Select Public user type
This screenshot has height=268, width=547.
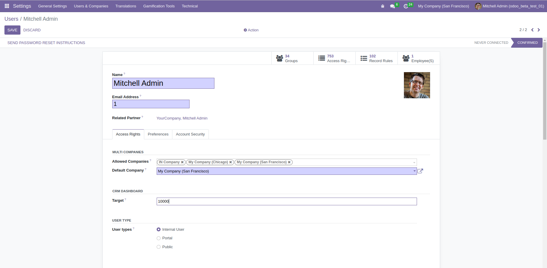pyautogui.click(x=159, y=247)
